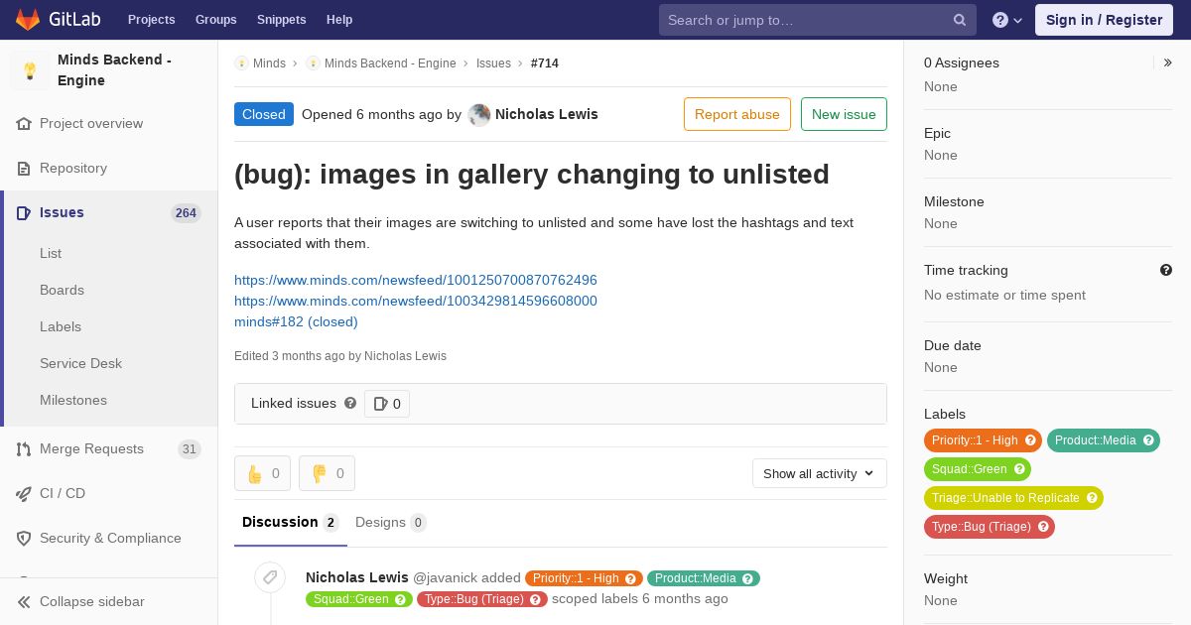Click the Minds breadcrumb icon
Viewport: 1191px width, 625px height.
[x=241, y=63]
